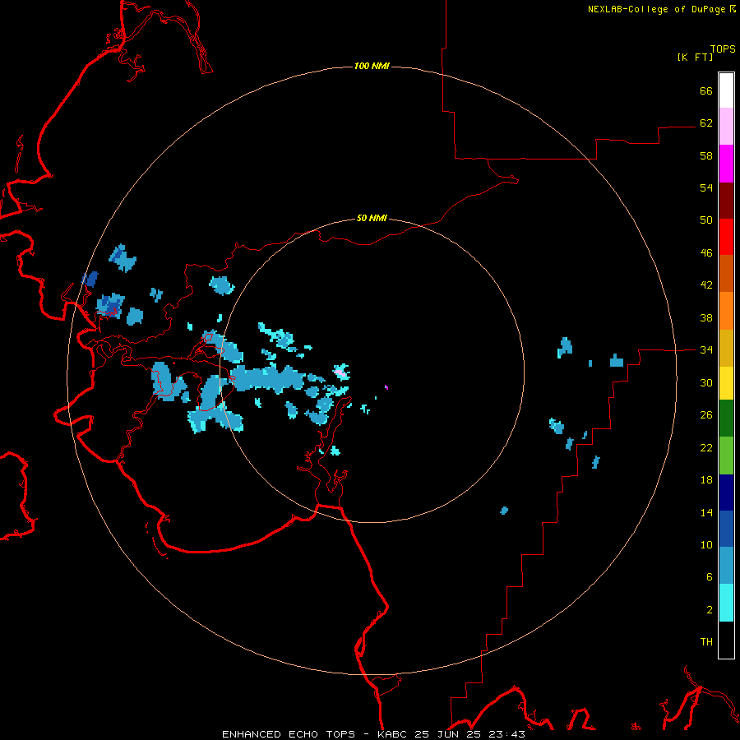Select the black TH threshold swatch
740x740 pixels.
[x=726, y=640]
